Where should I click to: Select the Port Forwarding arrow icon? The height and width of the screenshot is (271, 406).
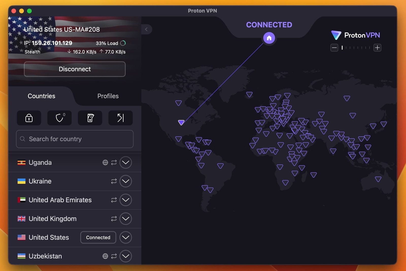(x=120, y=118)
